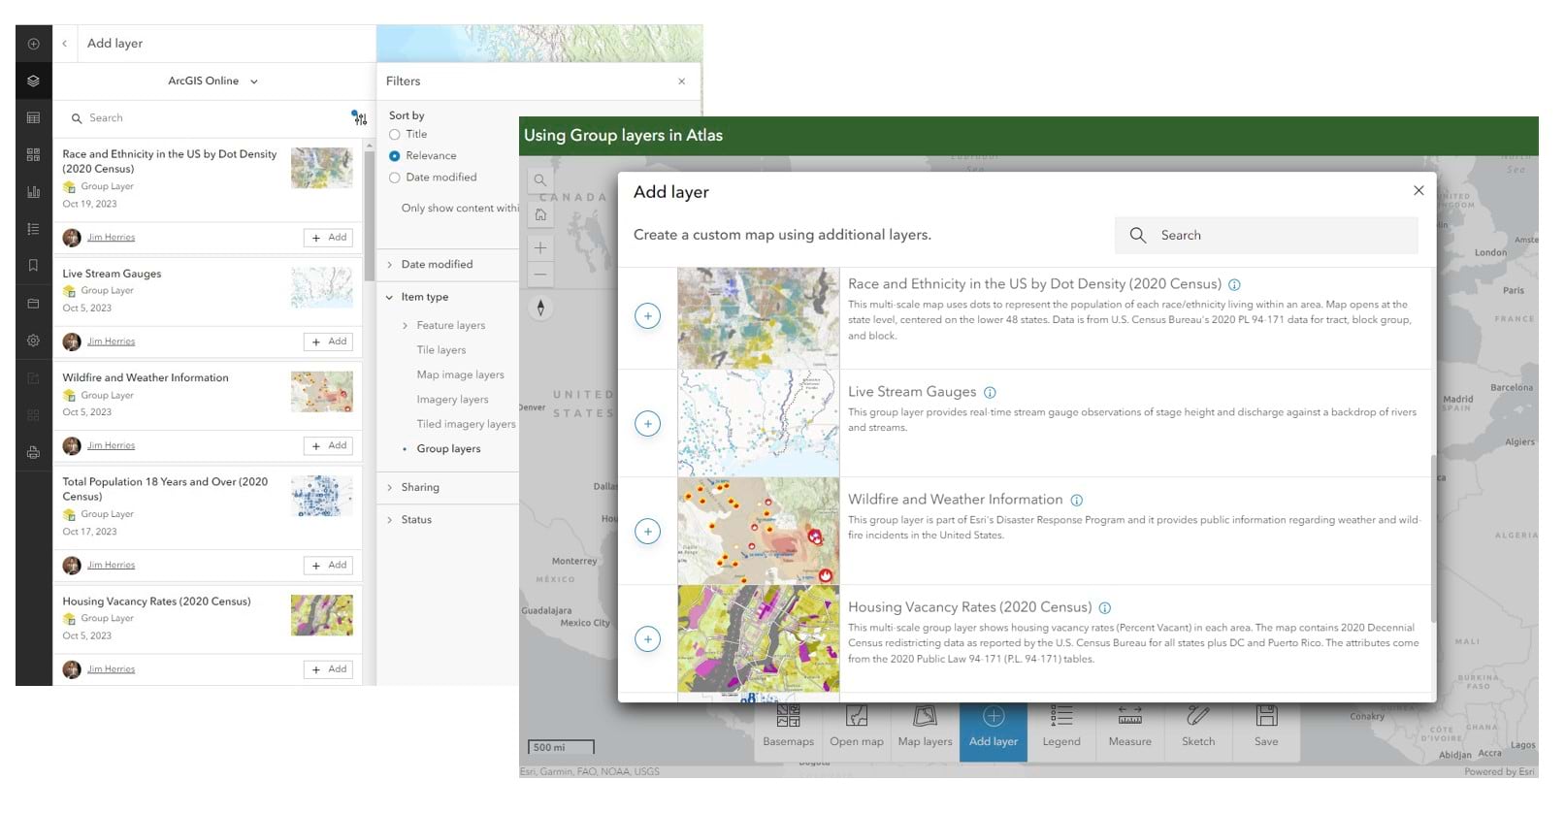Screen dimensions: 1565x813
Task: Open the Basemap grid icon in the dark sidebar
Action: coord(33,154)
